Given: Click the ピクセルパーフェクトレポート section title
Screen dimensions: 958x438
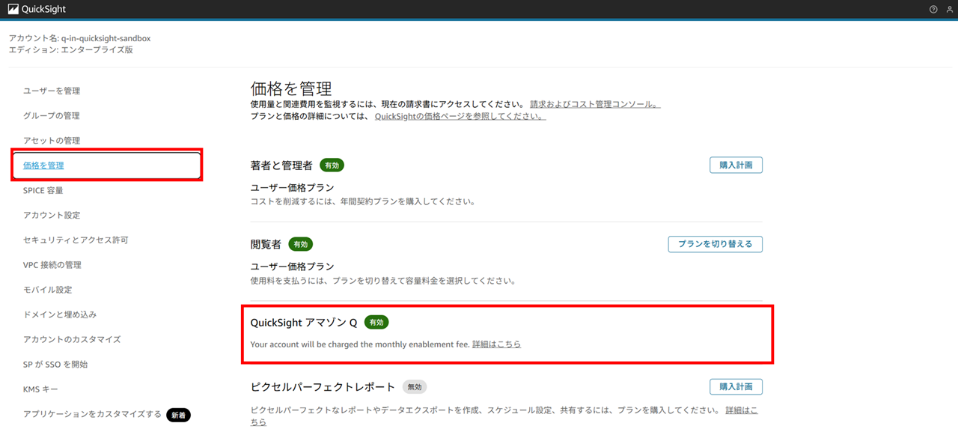Looking at the screenshot, I should click(323, 387).
